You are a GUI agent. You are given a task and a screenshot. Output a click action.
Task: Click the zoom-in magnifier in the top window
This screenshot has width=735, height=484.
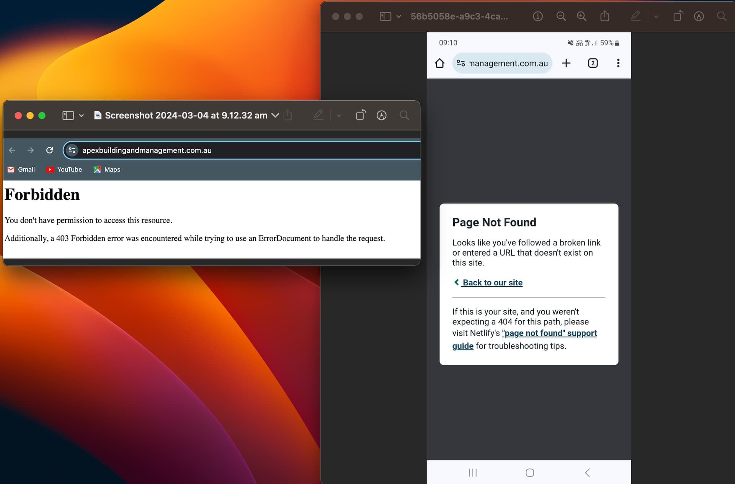pos(581,16)
